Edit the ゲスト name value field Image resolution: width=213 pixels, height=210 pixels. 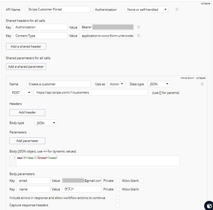pos(82,189)
